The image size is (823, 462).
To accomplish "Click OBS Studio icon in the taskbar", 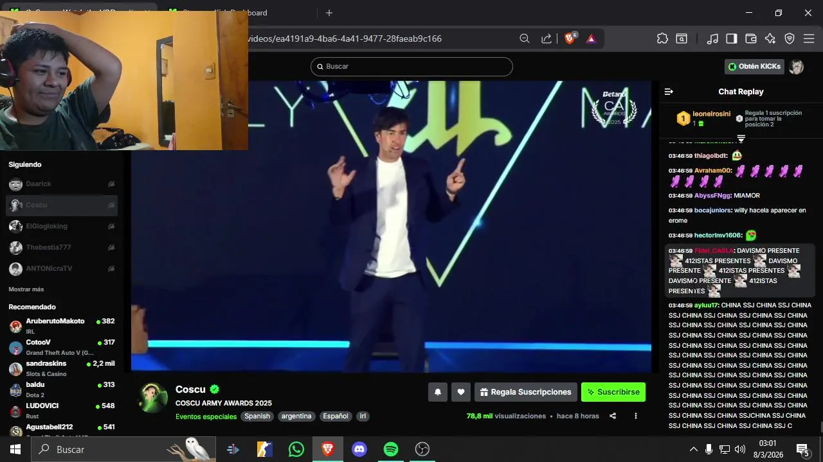I will coord(422,449).
